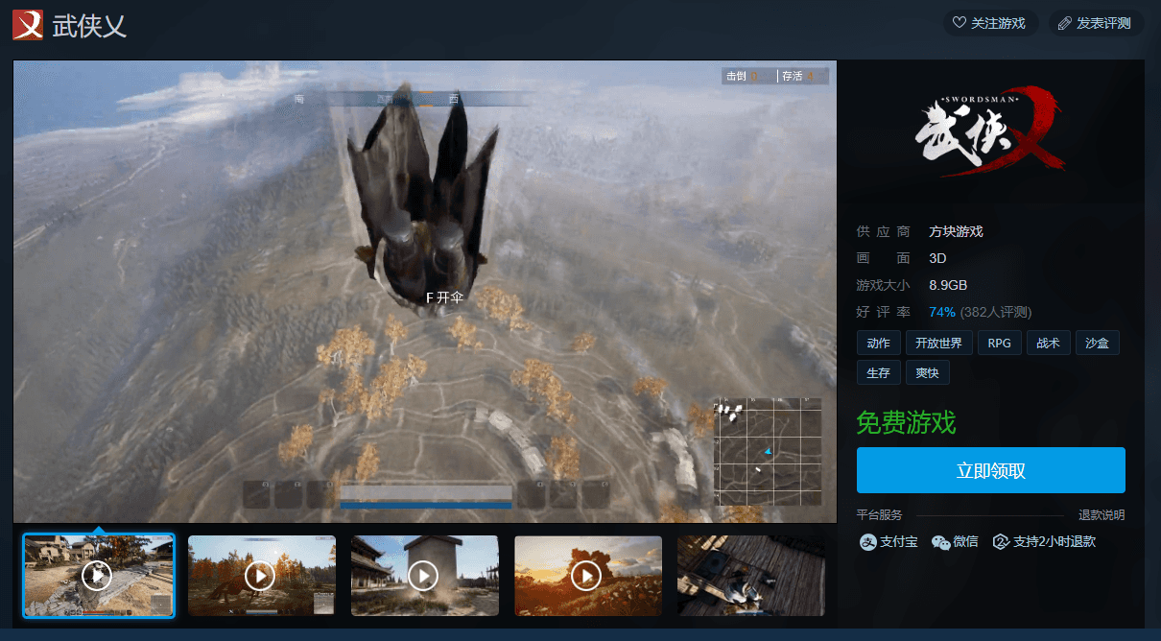Select the fifth screenshot thumbnail
The image size is (1161, 641).
point(750,576)
